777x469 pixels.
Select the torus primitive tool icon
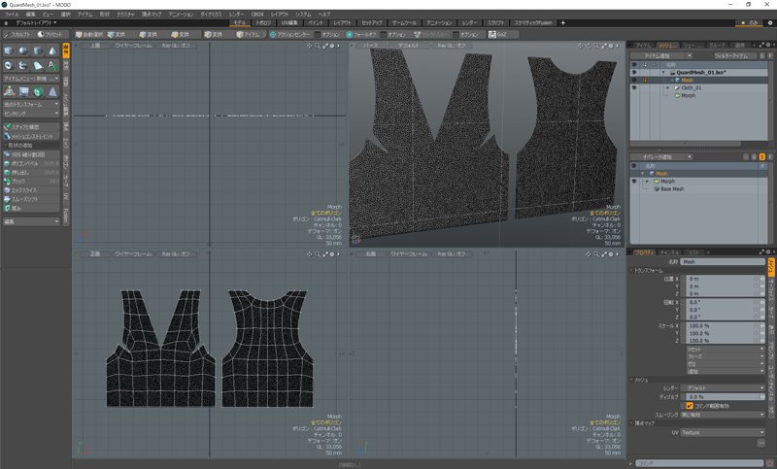[x=9, y=65]
